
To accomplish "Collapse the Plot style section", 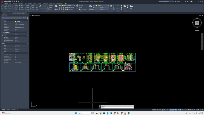I will [27, 36].
